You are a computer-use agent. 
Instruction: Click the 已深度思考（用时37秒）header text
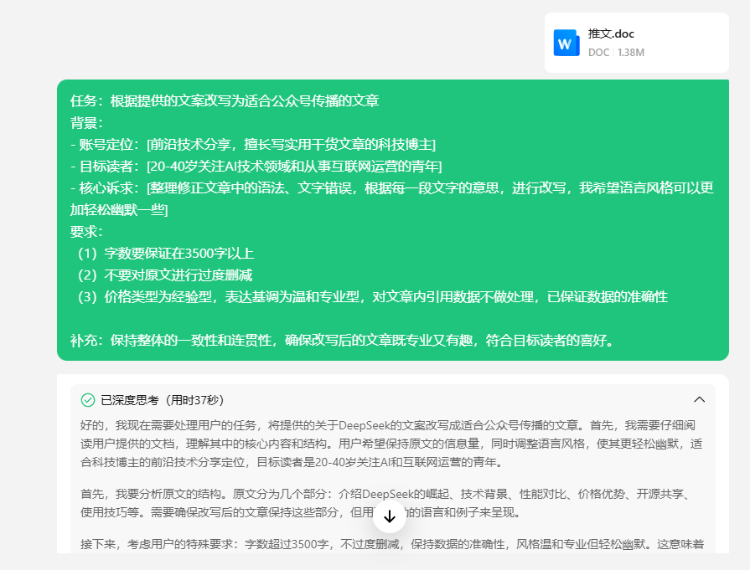point(162,400)
